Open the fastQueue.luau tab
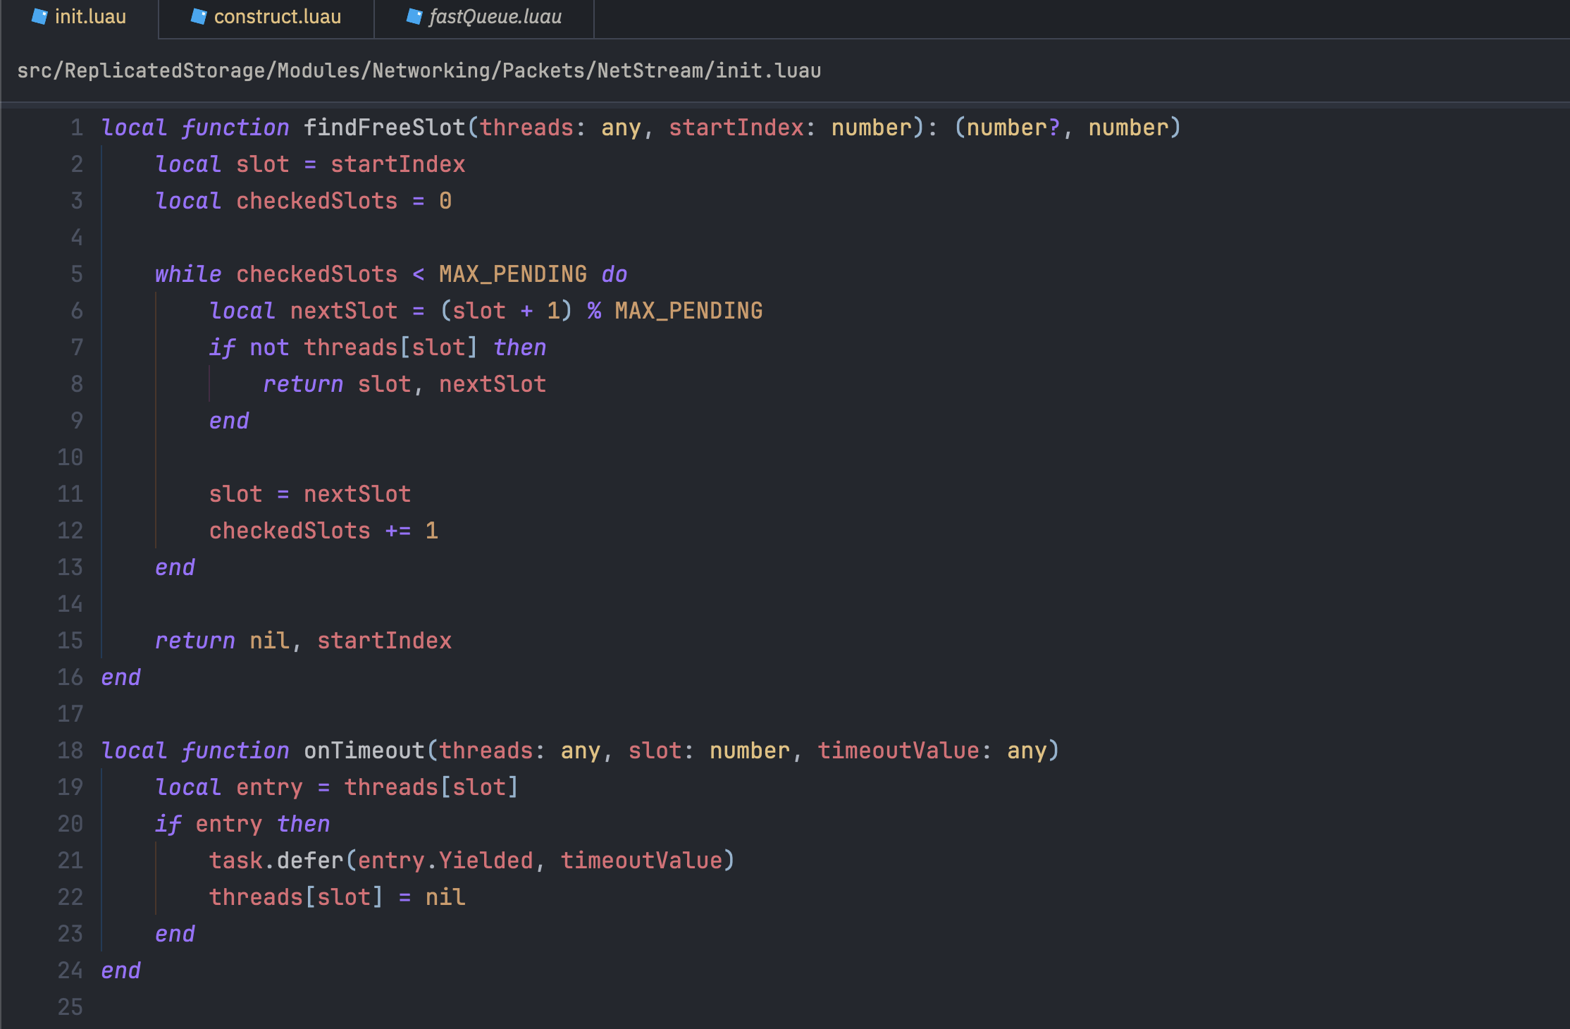 coord(484,17)
